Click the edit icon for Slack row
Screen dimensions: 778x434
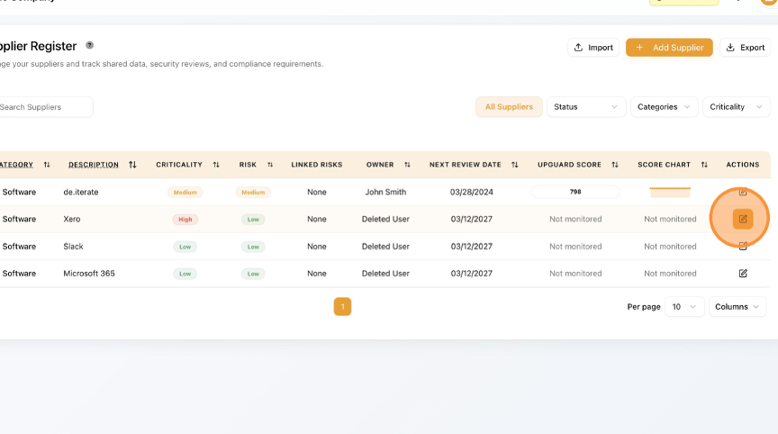click(x=743, y=246)
